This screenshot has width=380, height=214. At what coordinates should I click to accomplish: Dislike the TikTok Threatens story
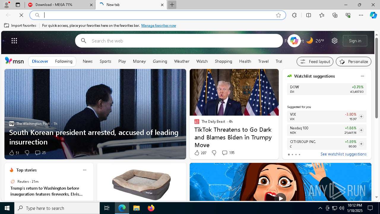coord(214,153)
